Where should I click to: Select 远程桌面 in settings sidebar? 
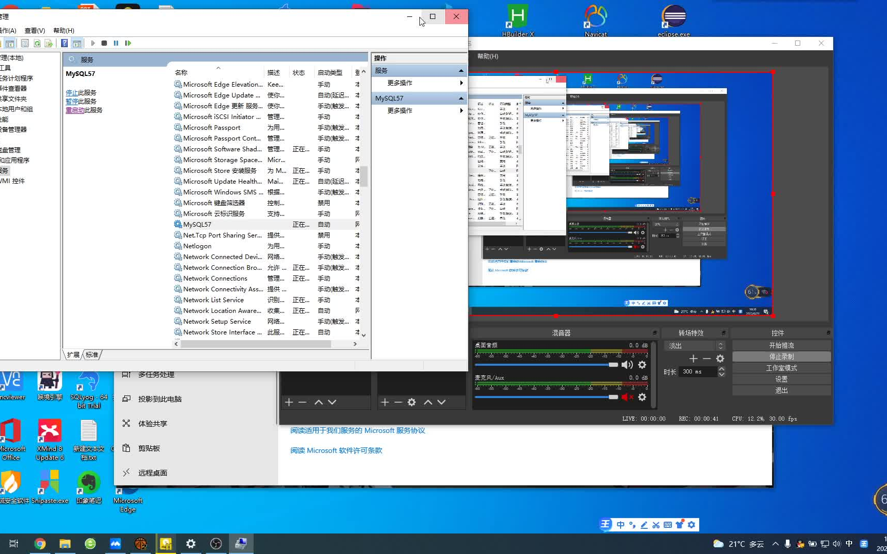153,473
